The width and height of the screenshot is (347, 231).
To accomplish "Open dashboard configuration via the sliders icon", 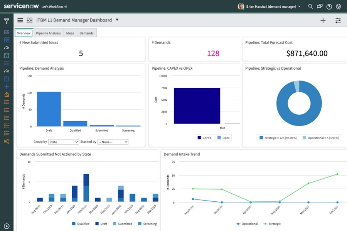I will click(x=338, y=20).
